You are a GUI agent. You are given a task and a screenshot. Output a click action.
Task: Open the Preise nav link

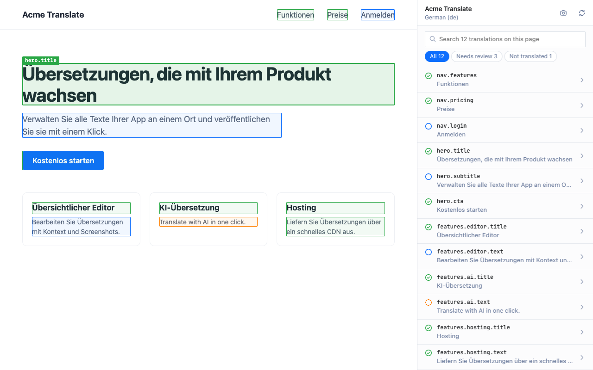pos(337,15)
